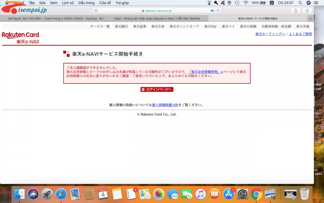Open System Preferences gear in the Dock
The height and width of the screenshot is (203, 324).
pyautogui.click(x=242, y=194)
